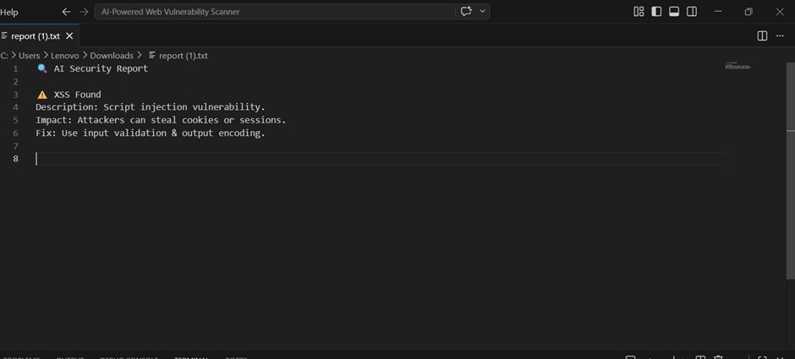Image resolution: width=795 pixels, height=359 pixels.
Task: Click the report (1).txt breadcrumb item
Action: pos(183,56)
